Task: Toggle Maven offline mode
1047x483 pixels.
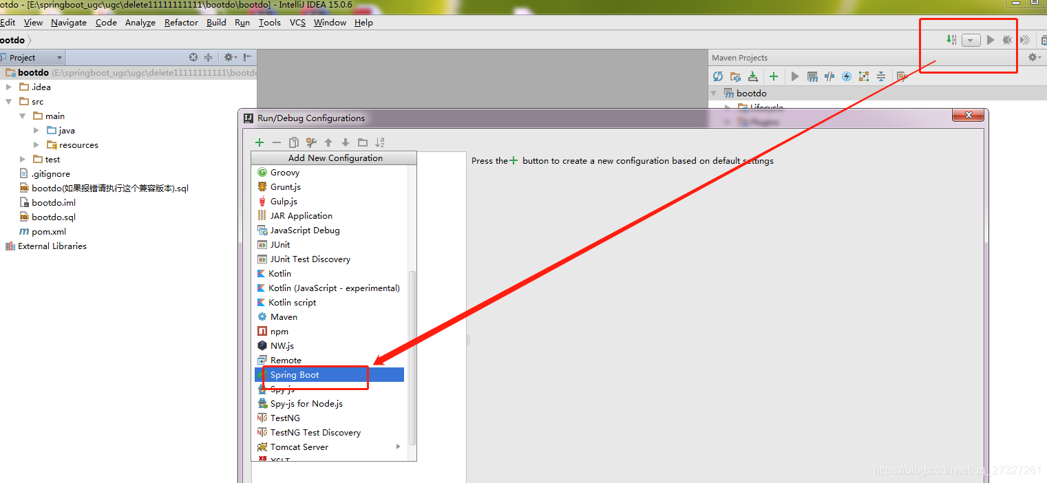Action: point(829,76)
